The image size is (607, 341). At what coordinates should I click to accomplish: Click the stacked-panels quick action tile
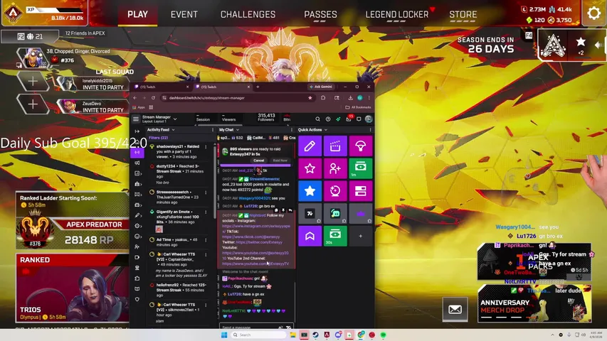click(x=360, y=190)
